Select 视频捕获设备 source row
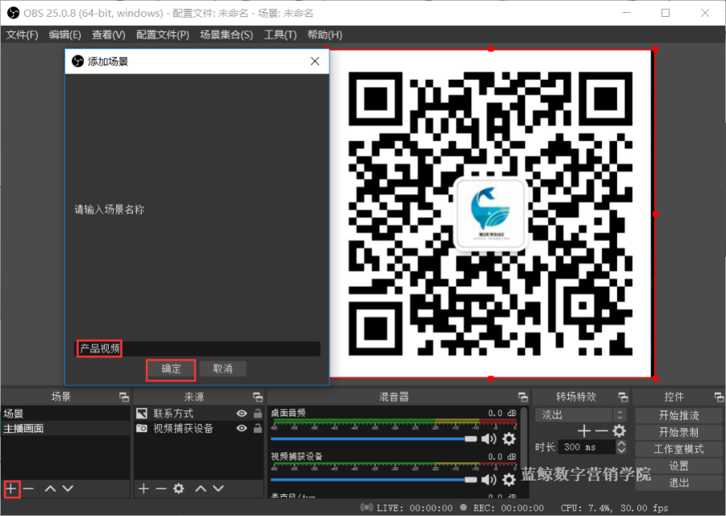 click(198, 429)
